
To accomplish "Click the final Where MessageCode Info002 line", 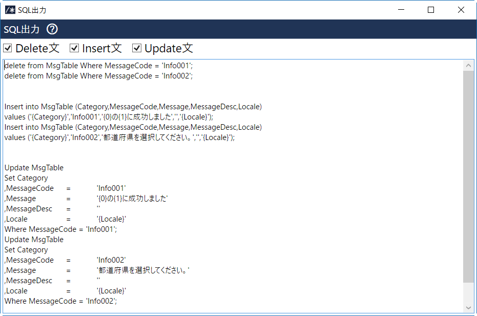I will tap(60, 301).
